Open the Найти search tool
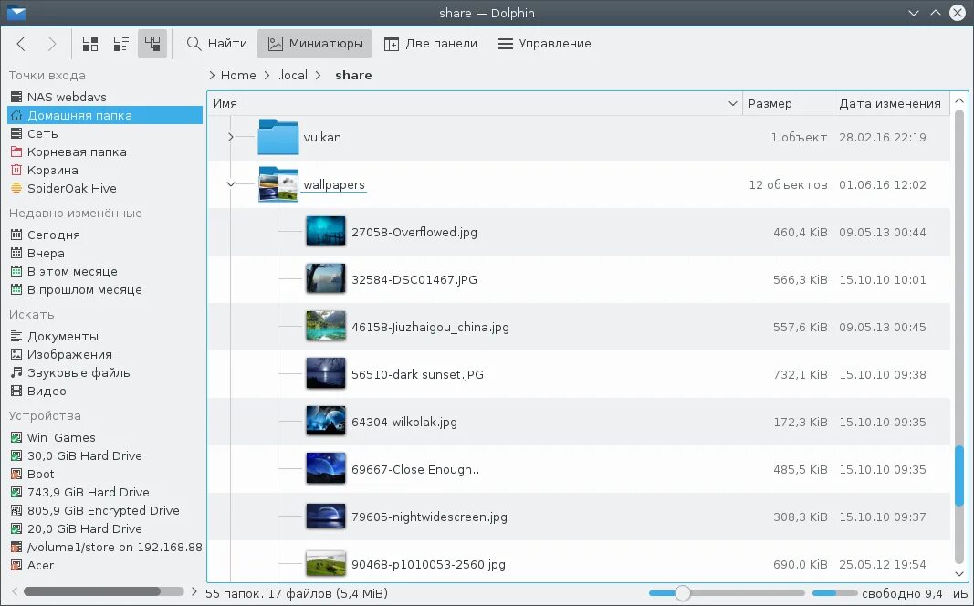Image resolution: width=974 pixels, height=606 pixels. (x=216, y=44)
